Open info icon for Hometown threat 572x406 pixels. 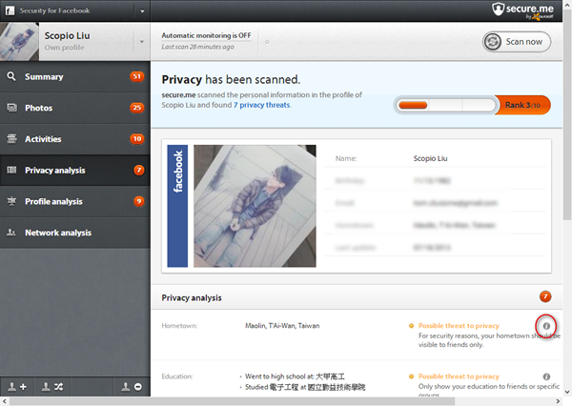(x=546, y=326)
